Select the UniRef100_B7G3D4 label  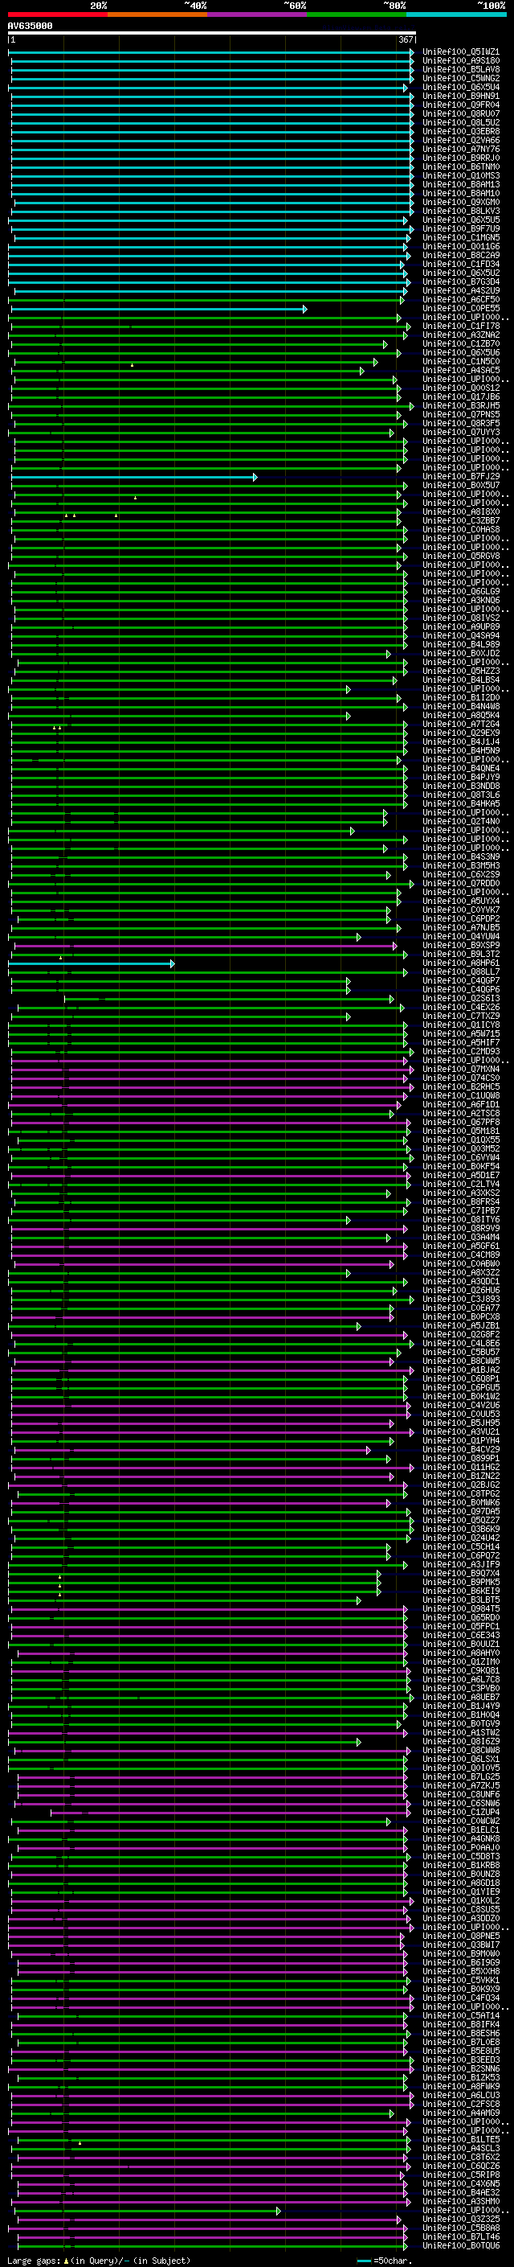tap(461, 281)
